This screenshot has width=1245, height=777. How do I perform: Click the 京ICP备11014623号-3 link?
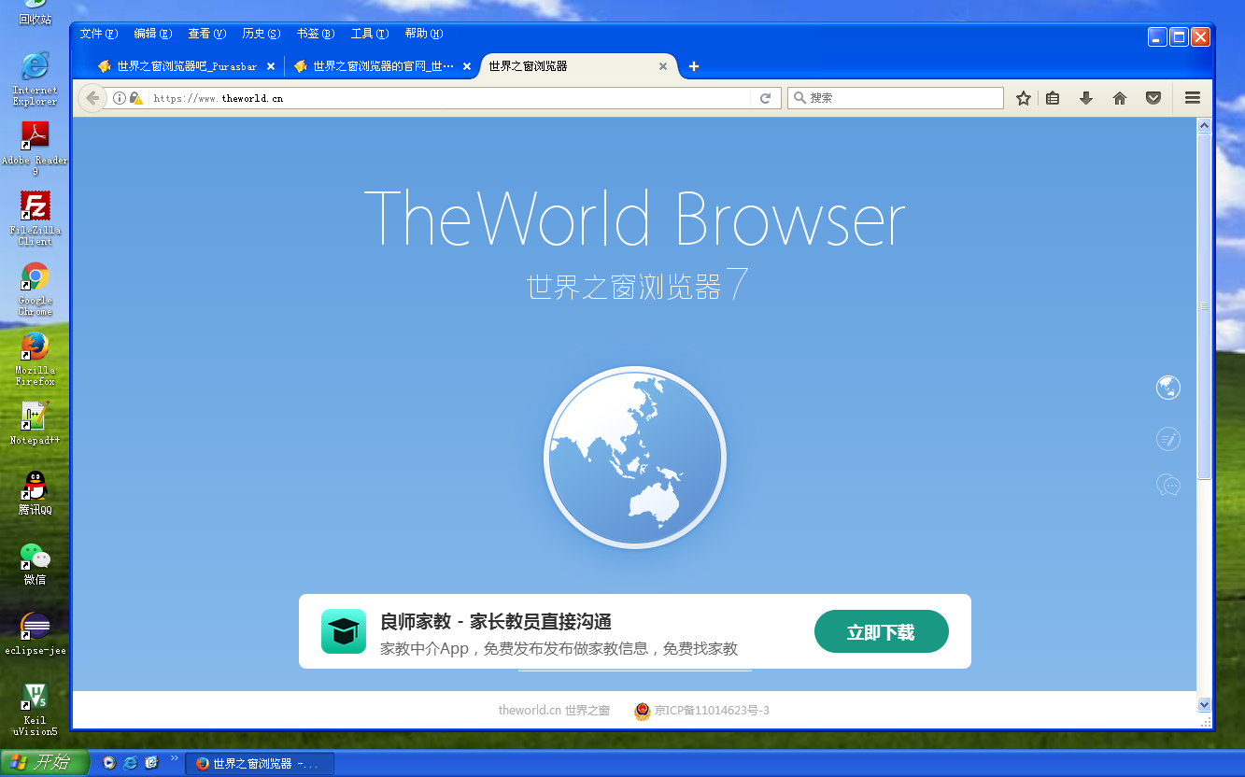(x=711, y=711)
